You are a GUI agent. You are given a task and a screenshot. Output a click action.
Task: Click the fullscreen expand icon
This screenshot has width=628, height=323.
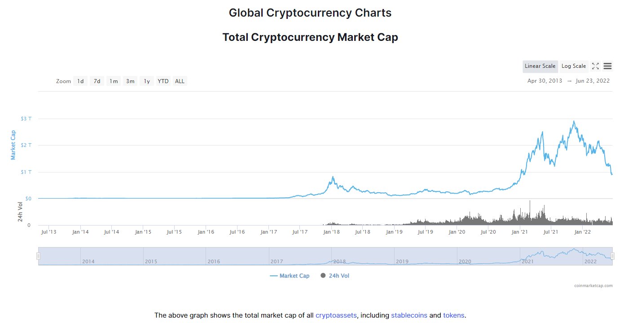[595, 66]
